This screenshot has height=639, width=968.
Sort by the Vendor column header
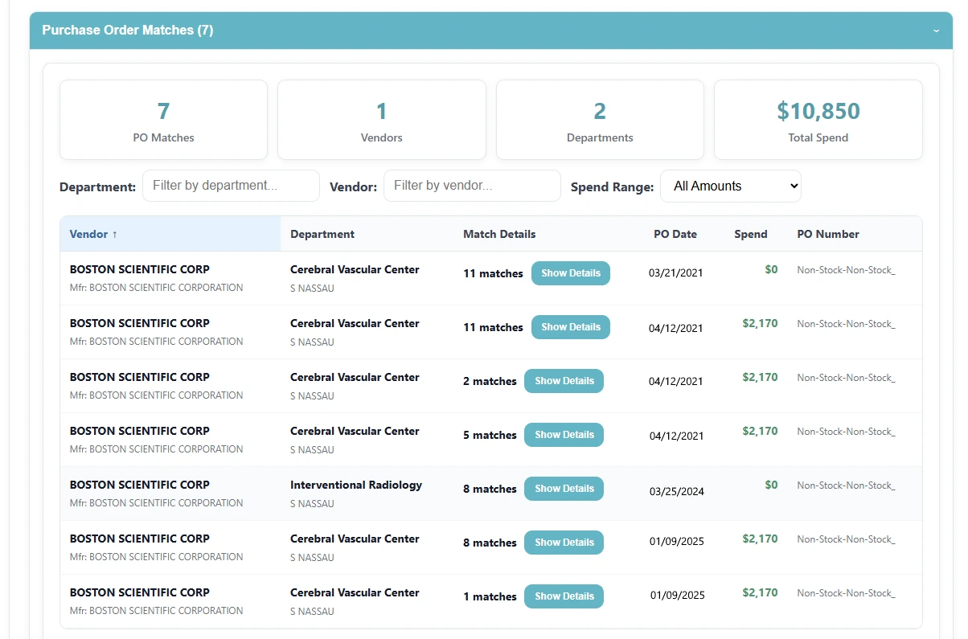point(93,234)
